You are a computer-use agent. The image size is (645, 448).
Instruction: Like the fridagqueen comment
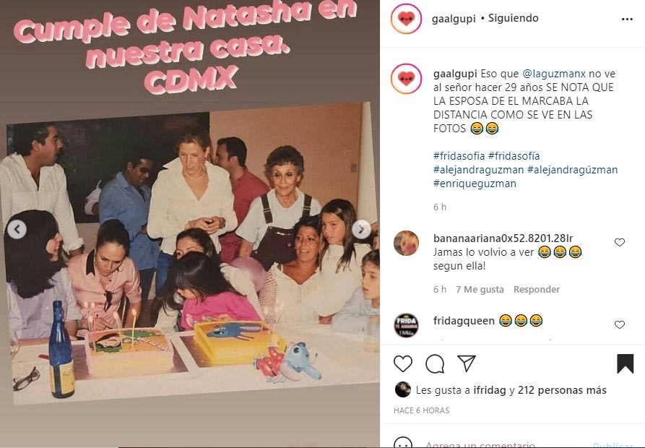620,325
